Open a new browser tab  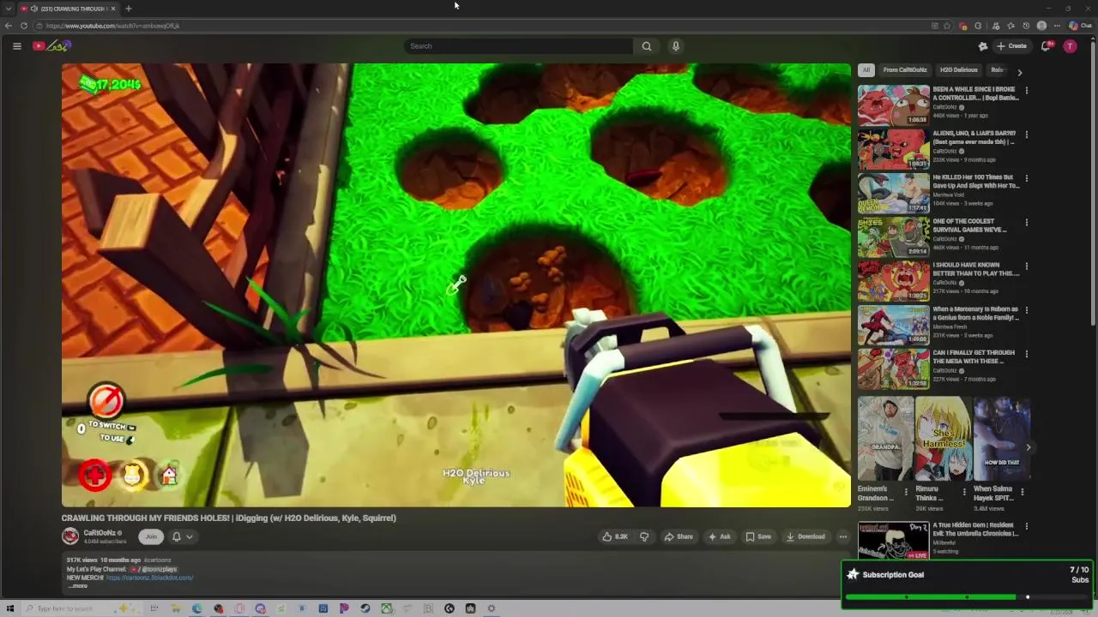[129, 9]
